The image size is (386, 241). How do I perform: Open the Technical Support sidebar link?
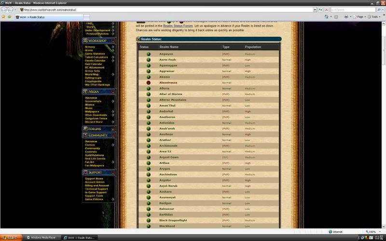point(96,189)
